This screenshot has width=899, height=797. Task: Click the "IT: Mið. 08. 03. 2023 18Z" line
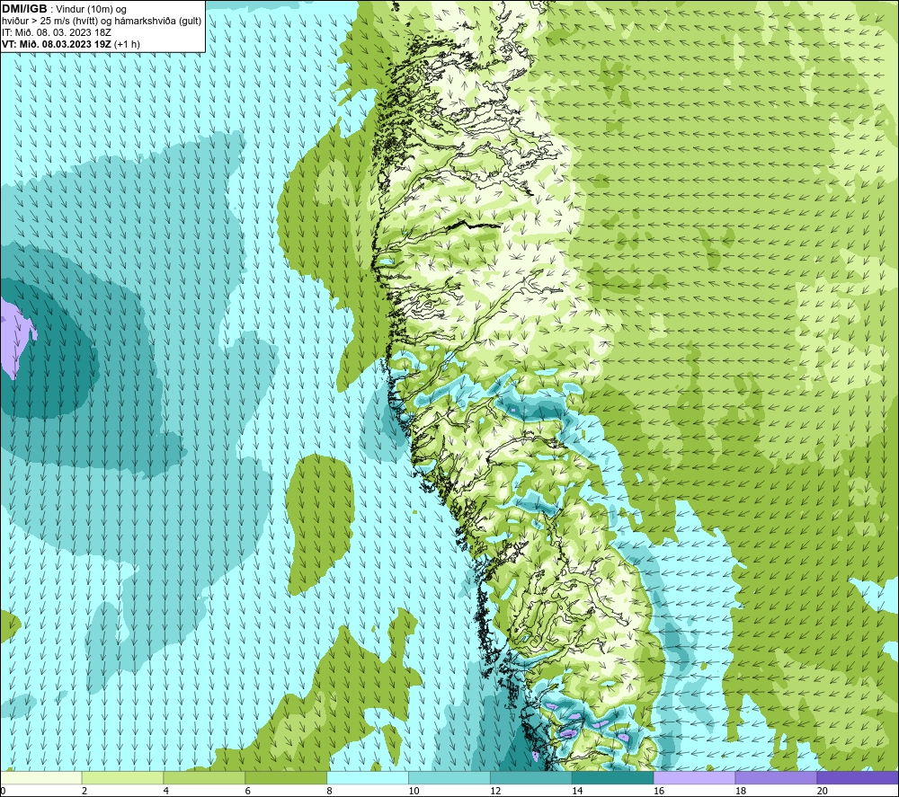click(x=56, y=32)
